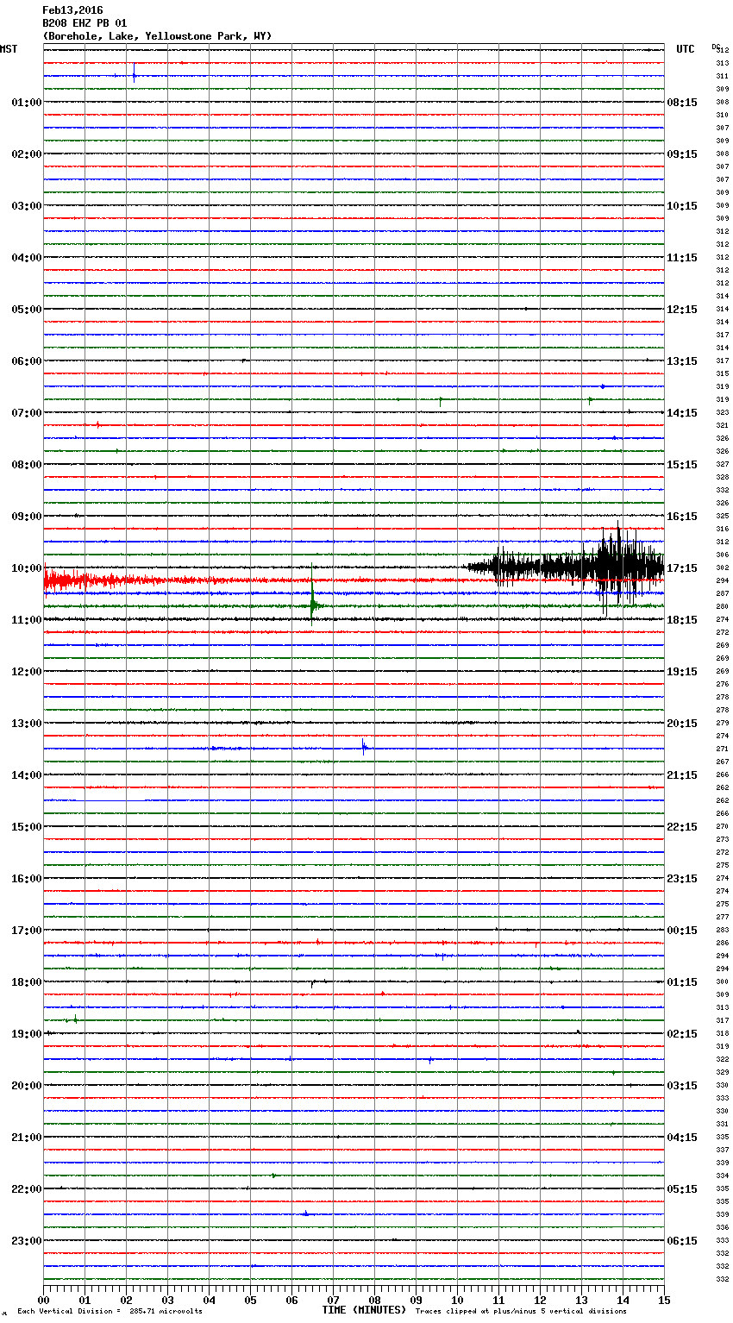Click the 01:15 UTC time label
The width and height of the screenshot is (733, 1323).
(682, 982)
